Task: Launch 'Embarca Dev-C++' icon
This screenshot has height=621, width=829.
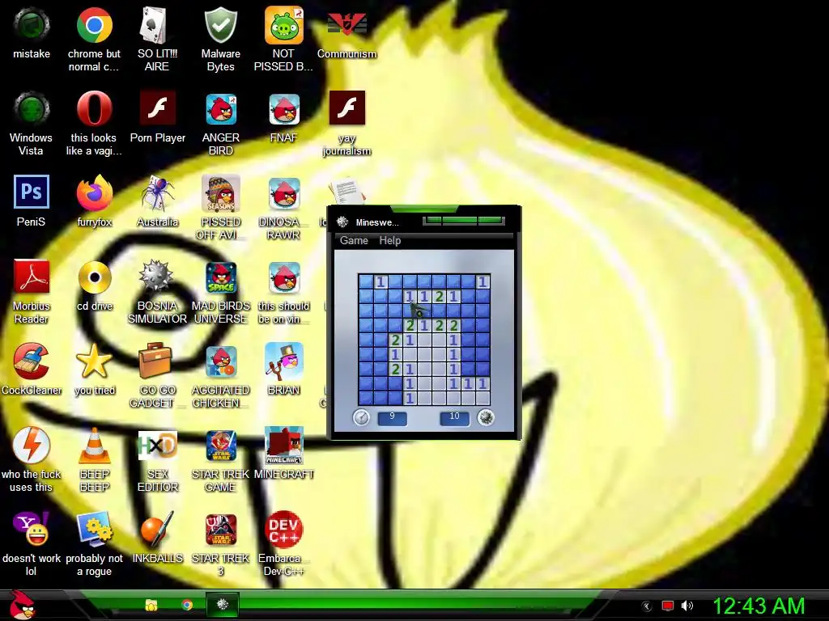Action: (284, 529)
